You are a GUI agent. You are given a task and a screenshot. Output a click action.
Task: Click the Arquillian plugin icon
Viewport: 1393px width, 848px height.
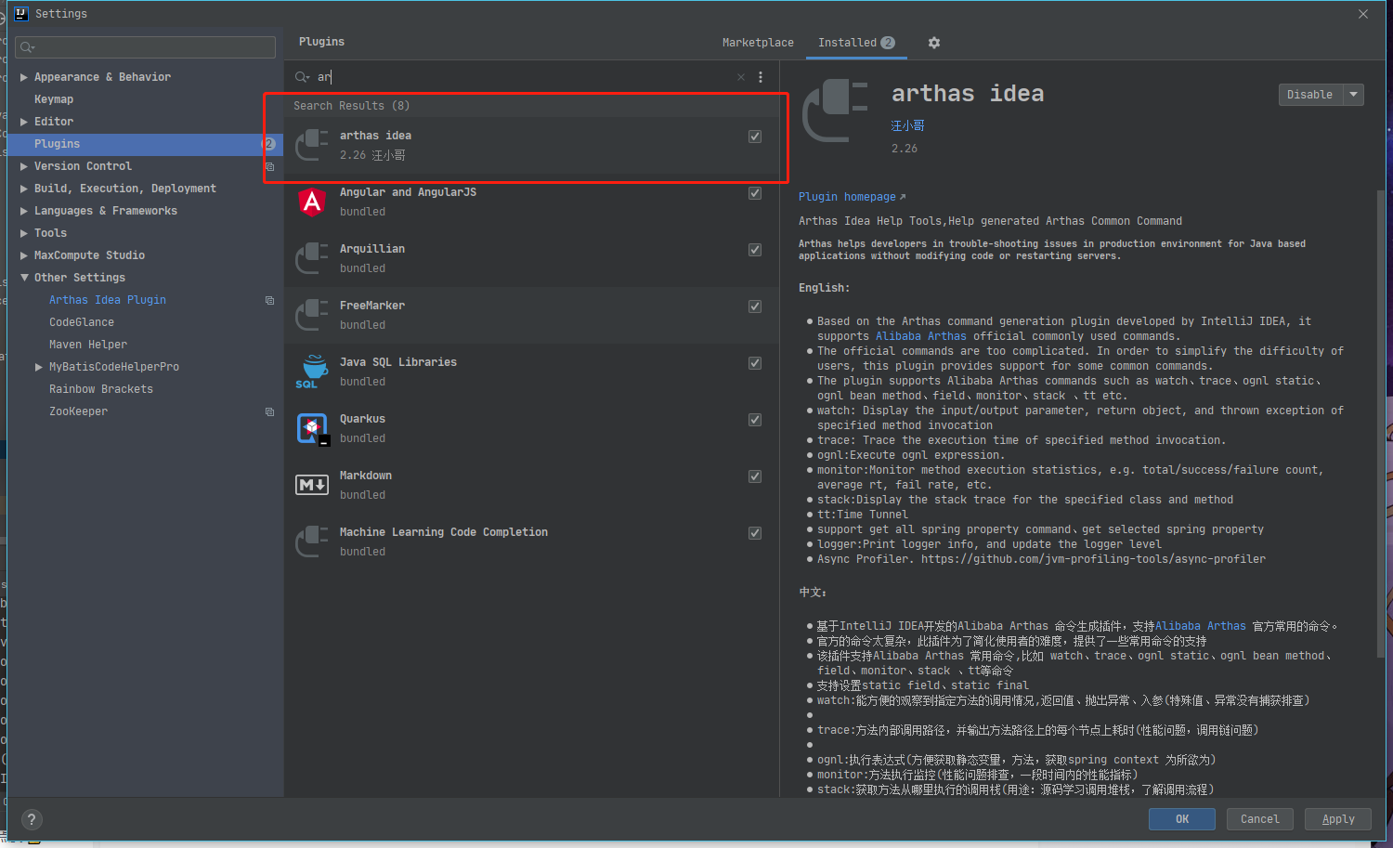click(x=312, y=258)
